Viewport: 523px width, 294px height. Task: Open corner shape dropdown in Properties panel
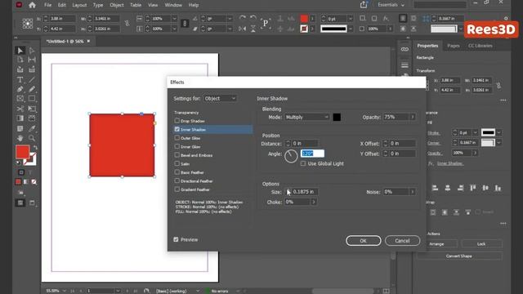point(498,143)
